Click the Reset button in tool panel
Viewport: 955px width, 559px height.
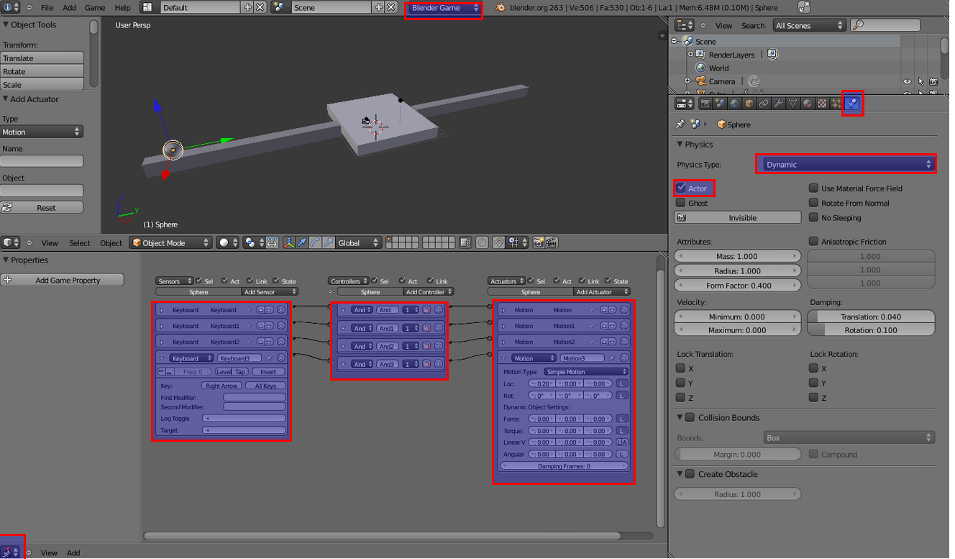tap(42, 207)
